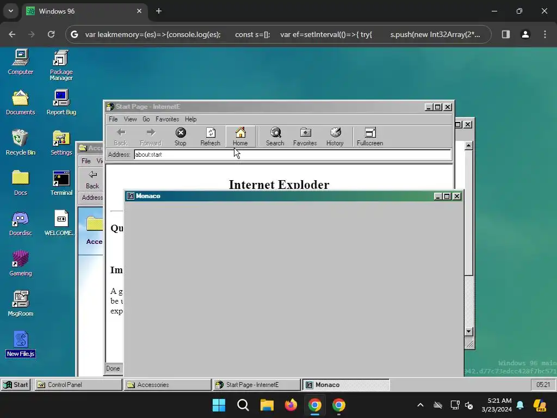Toggle Fullscreen in Internet Exploder toolbar

[370, 137]
